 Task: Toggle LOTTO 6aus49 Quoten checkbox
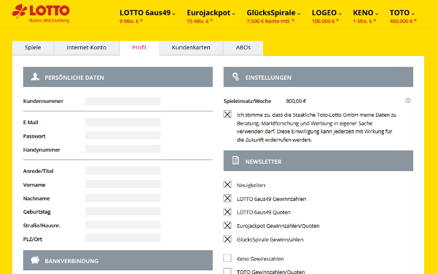228,212
